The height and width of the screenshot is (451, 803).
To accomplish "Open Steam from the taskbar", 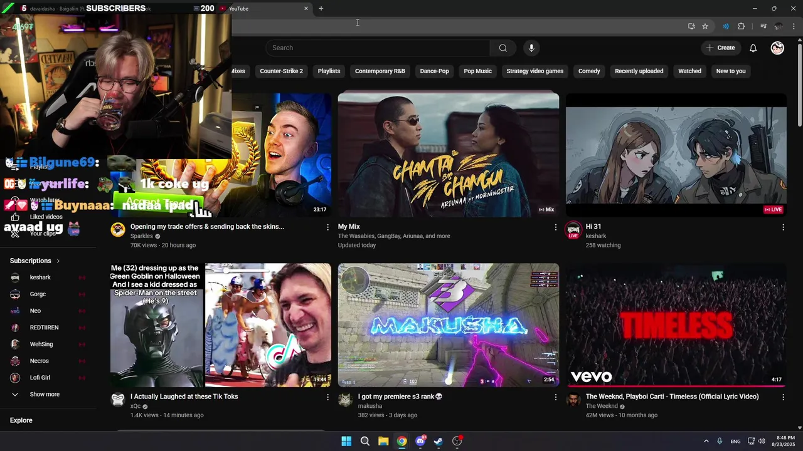I will pos(439,441).
